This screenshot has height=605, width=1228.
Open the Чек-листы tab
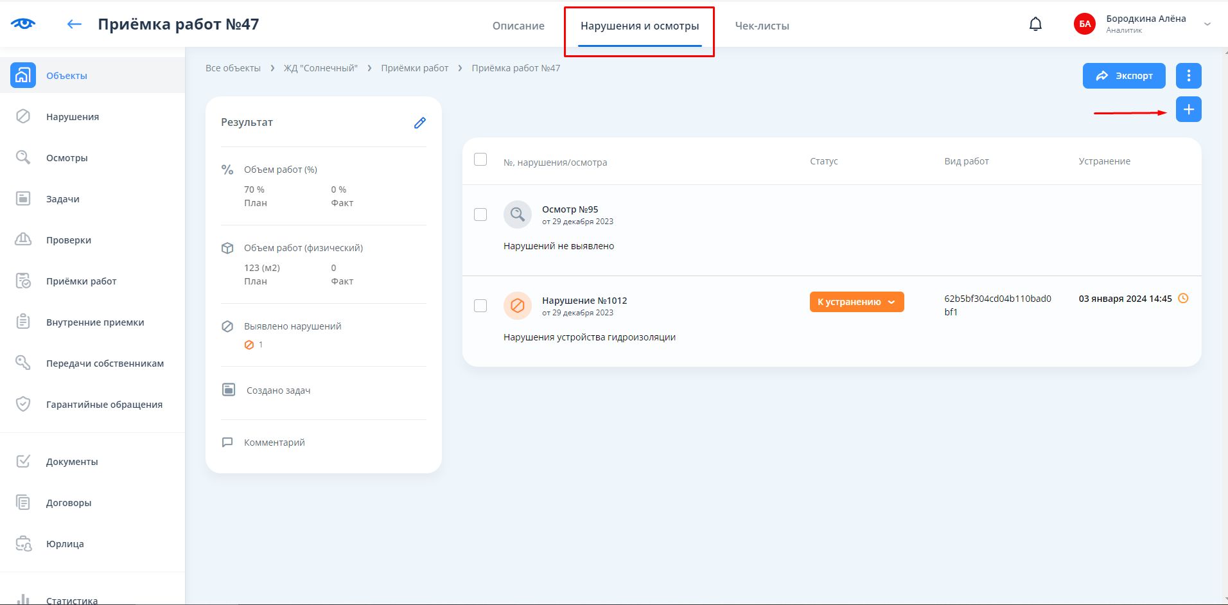[x=762, y=26]
